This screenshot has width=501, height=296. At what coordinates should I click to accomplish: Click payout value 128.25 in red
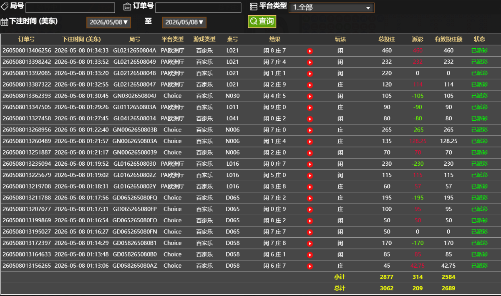(418, 141)
